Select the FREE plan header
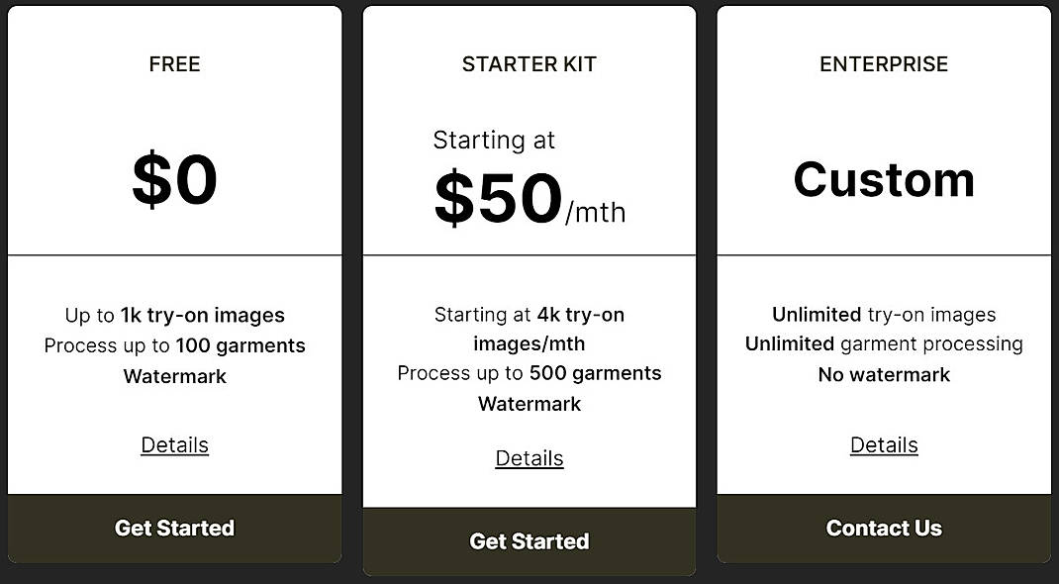The height and width of the screenshot is (584, 1059). (x=174, y=63)
